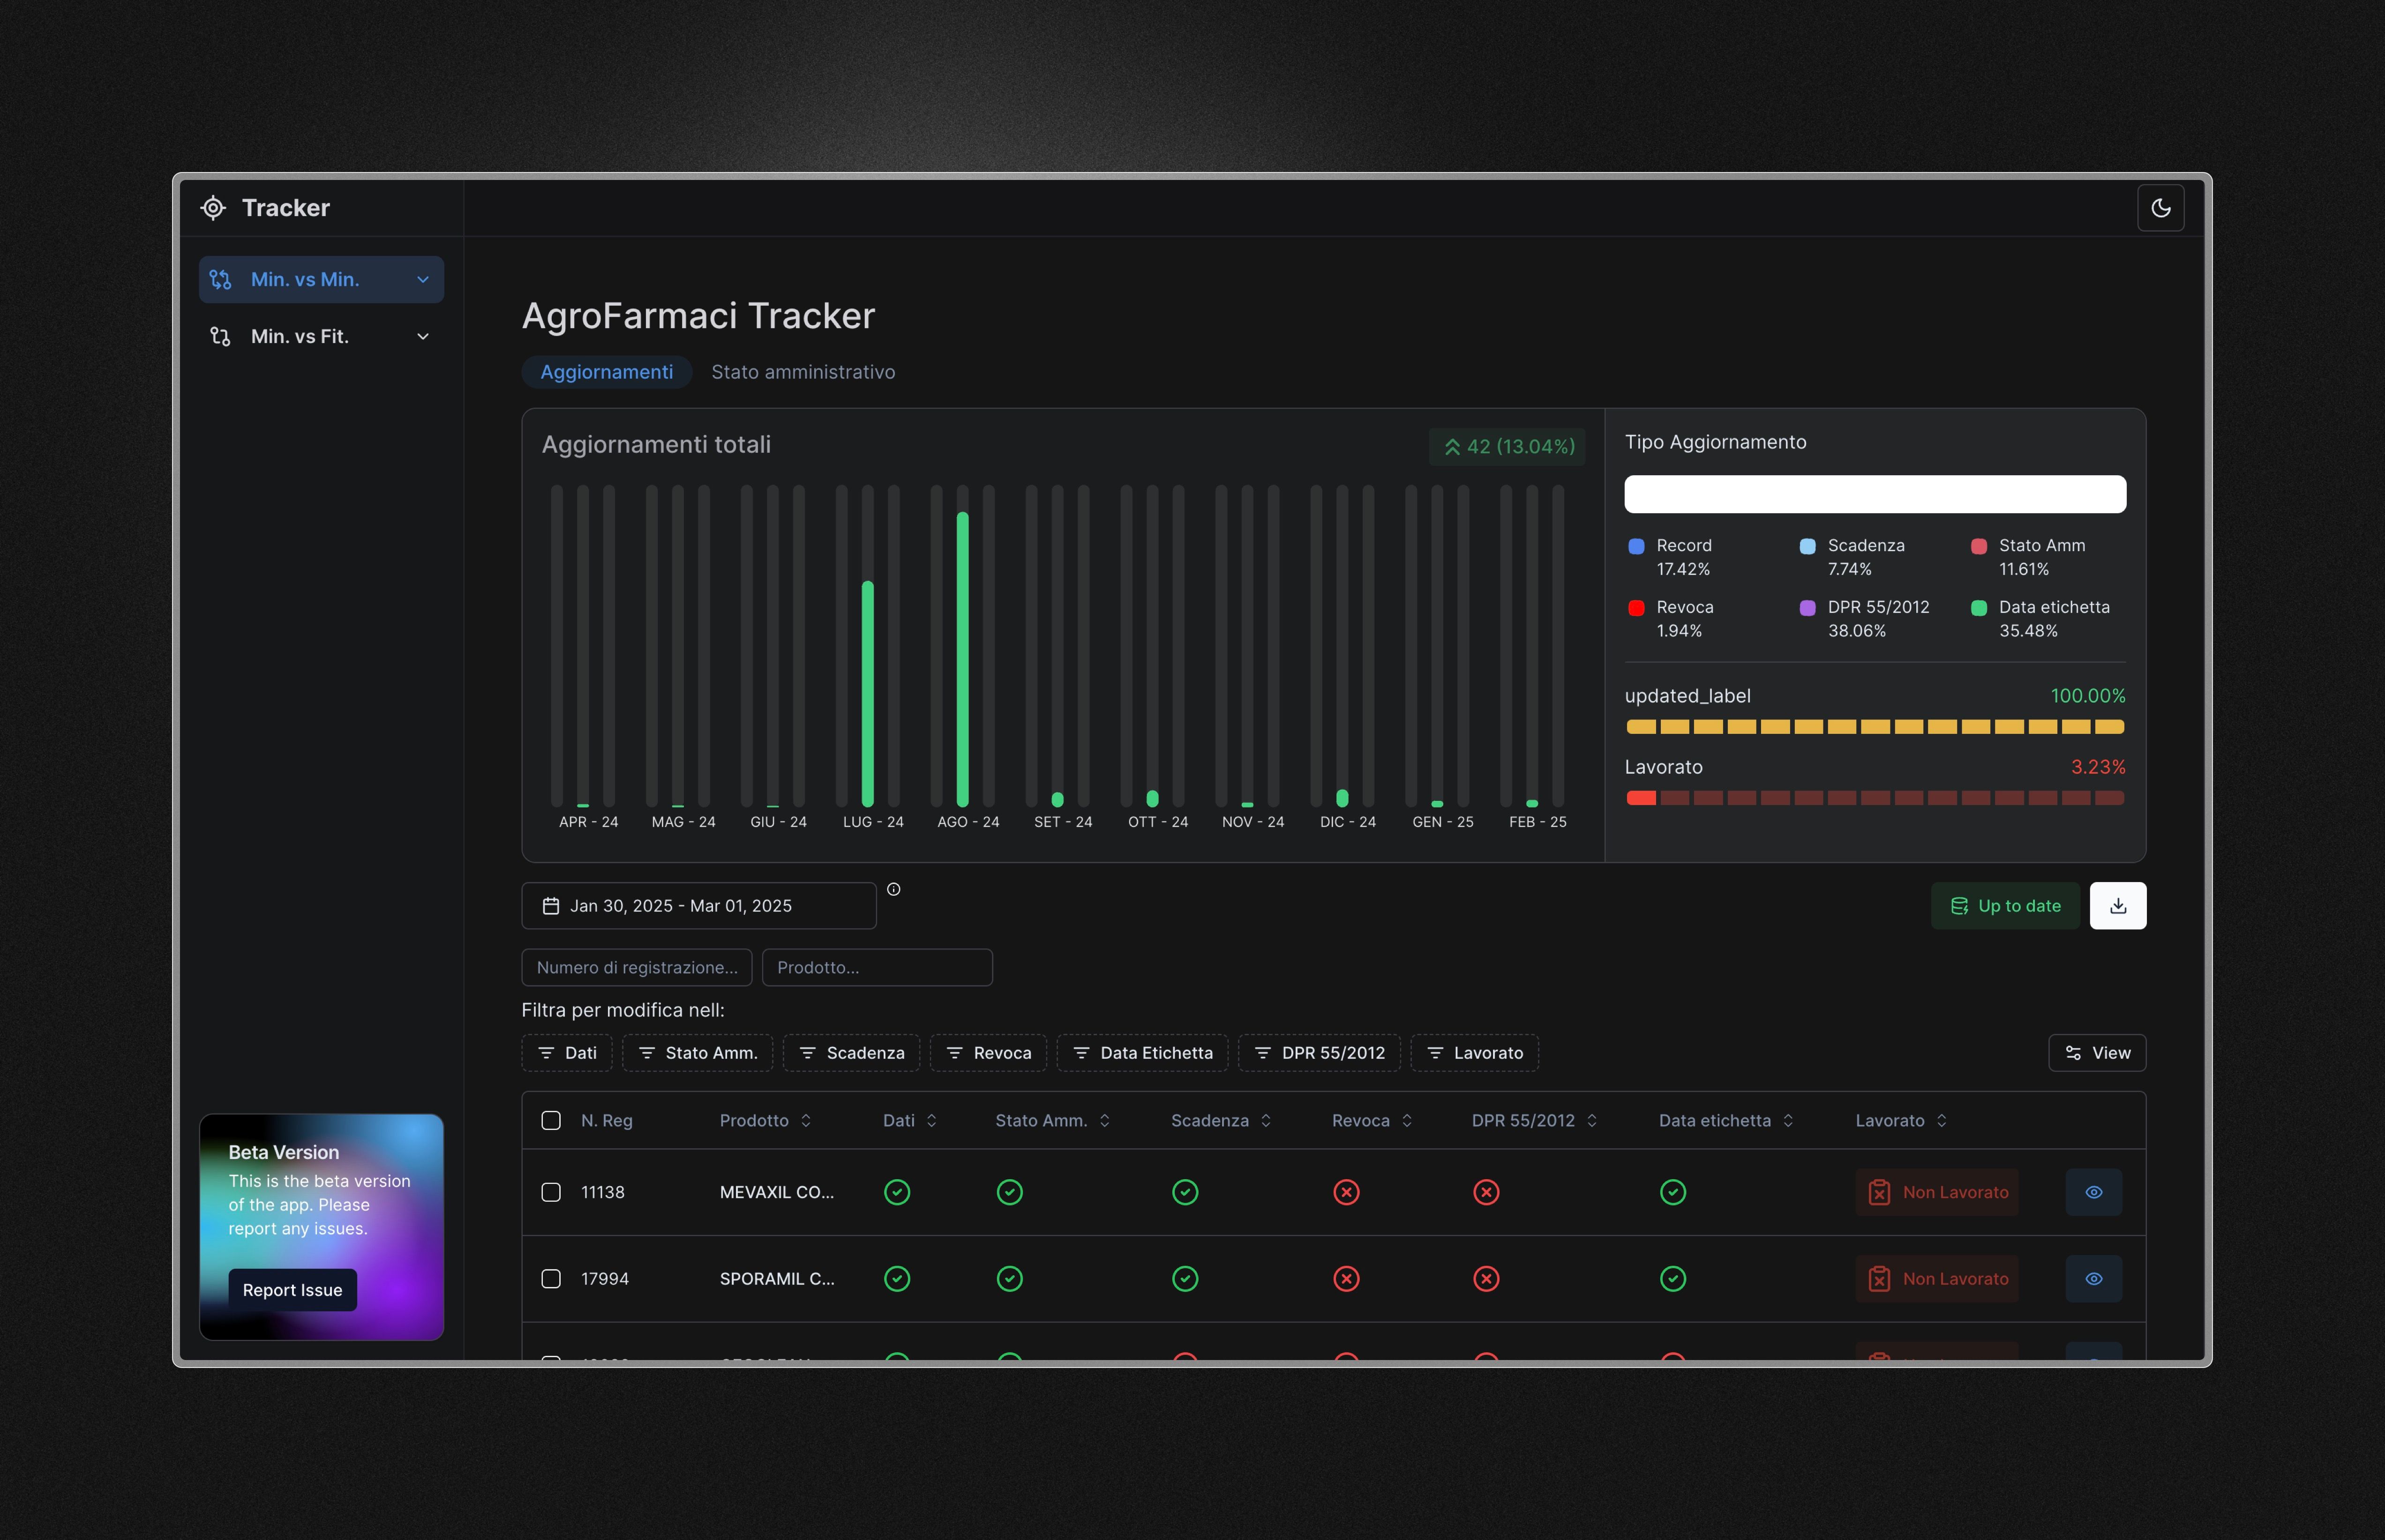View details eye icon for row 17994

(x=2093, y=1279)
